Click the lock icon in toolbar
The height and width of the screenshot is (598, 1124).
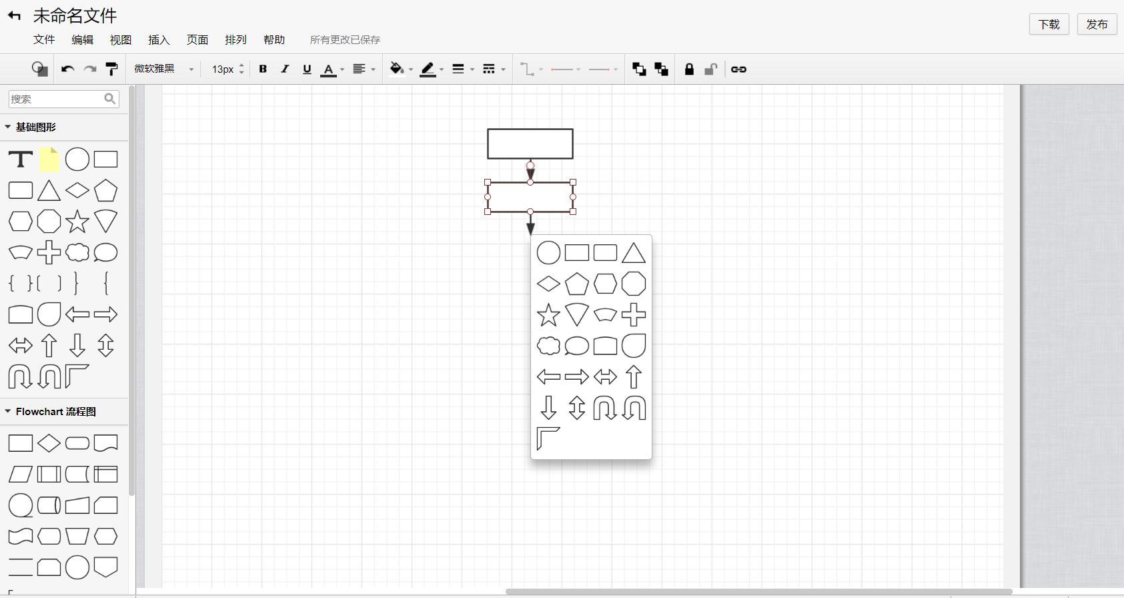[x=689, y=69]
